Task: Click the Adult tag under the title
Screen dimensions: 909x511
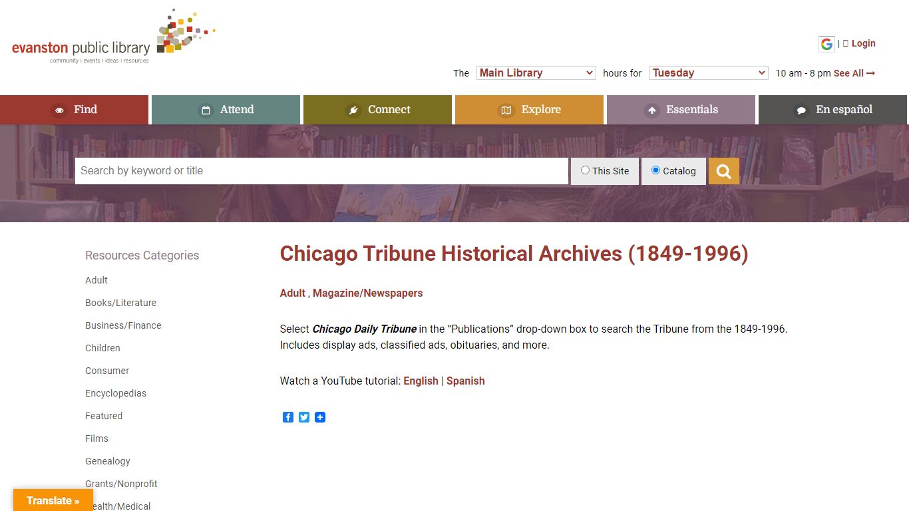Action: coord(293,293)
